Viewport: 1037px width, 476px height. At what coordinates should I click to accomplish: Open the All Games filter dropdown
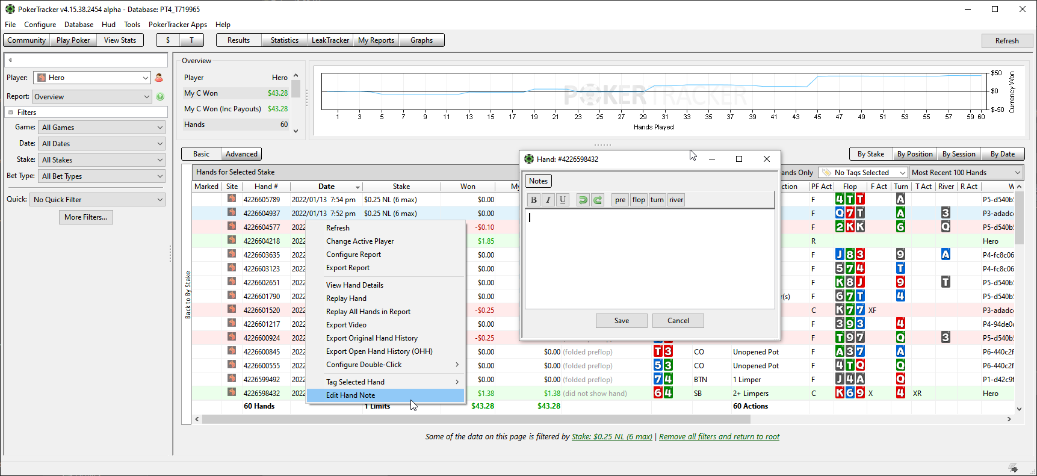(101, 128)
